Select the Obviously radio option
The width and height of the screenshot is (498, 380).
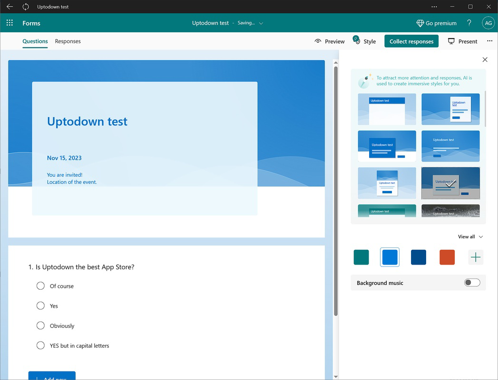pyautogui.click(x=40, y=326)
